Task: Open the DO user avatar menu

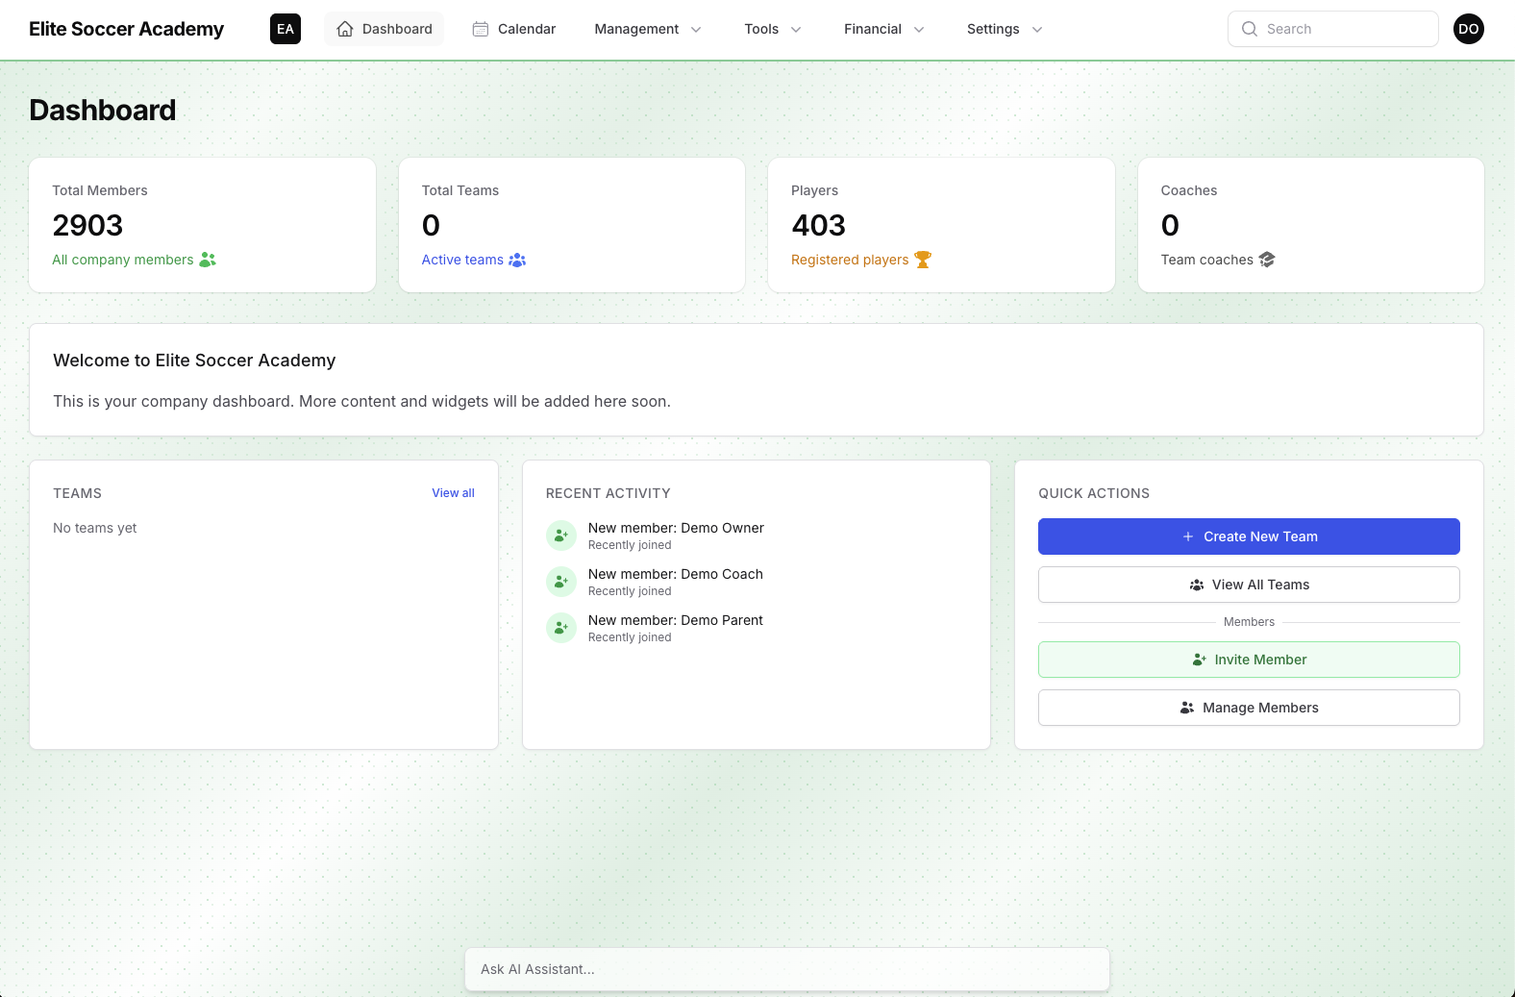Action: (1468, 29)
